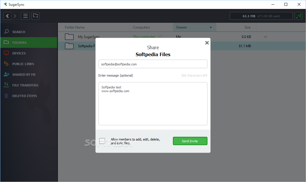This screenshot has width=306, height=182.
Task: Sort by Computers column header
Action: (x=141, y=27)
